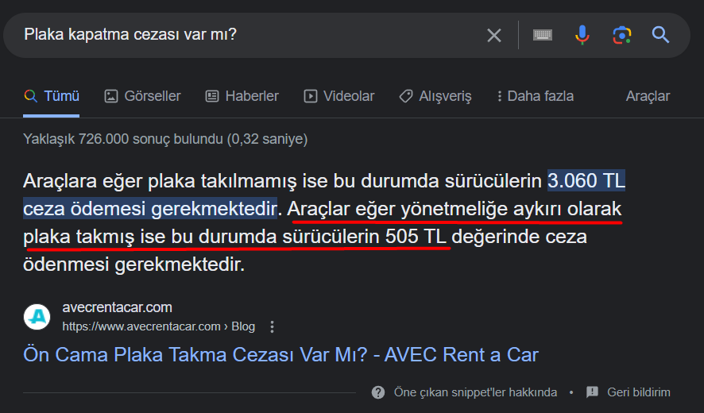The height and width of the screenshot is (413, 704).
Task: Open the on-screen keyboard input tool
Action: click(543, 35)
